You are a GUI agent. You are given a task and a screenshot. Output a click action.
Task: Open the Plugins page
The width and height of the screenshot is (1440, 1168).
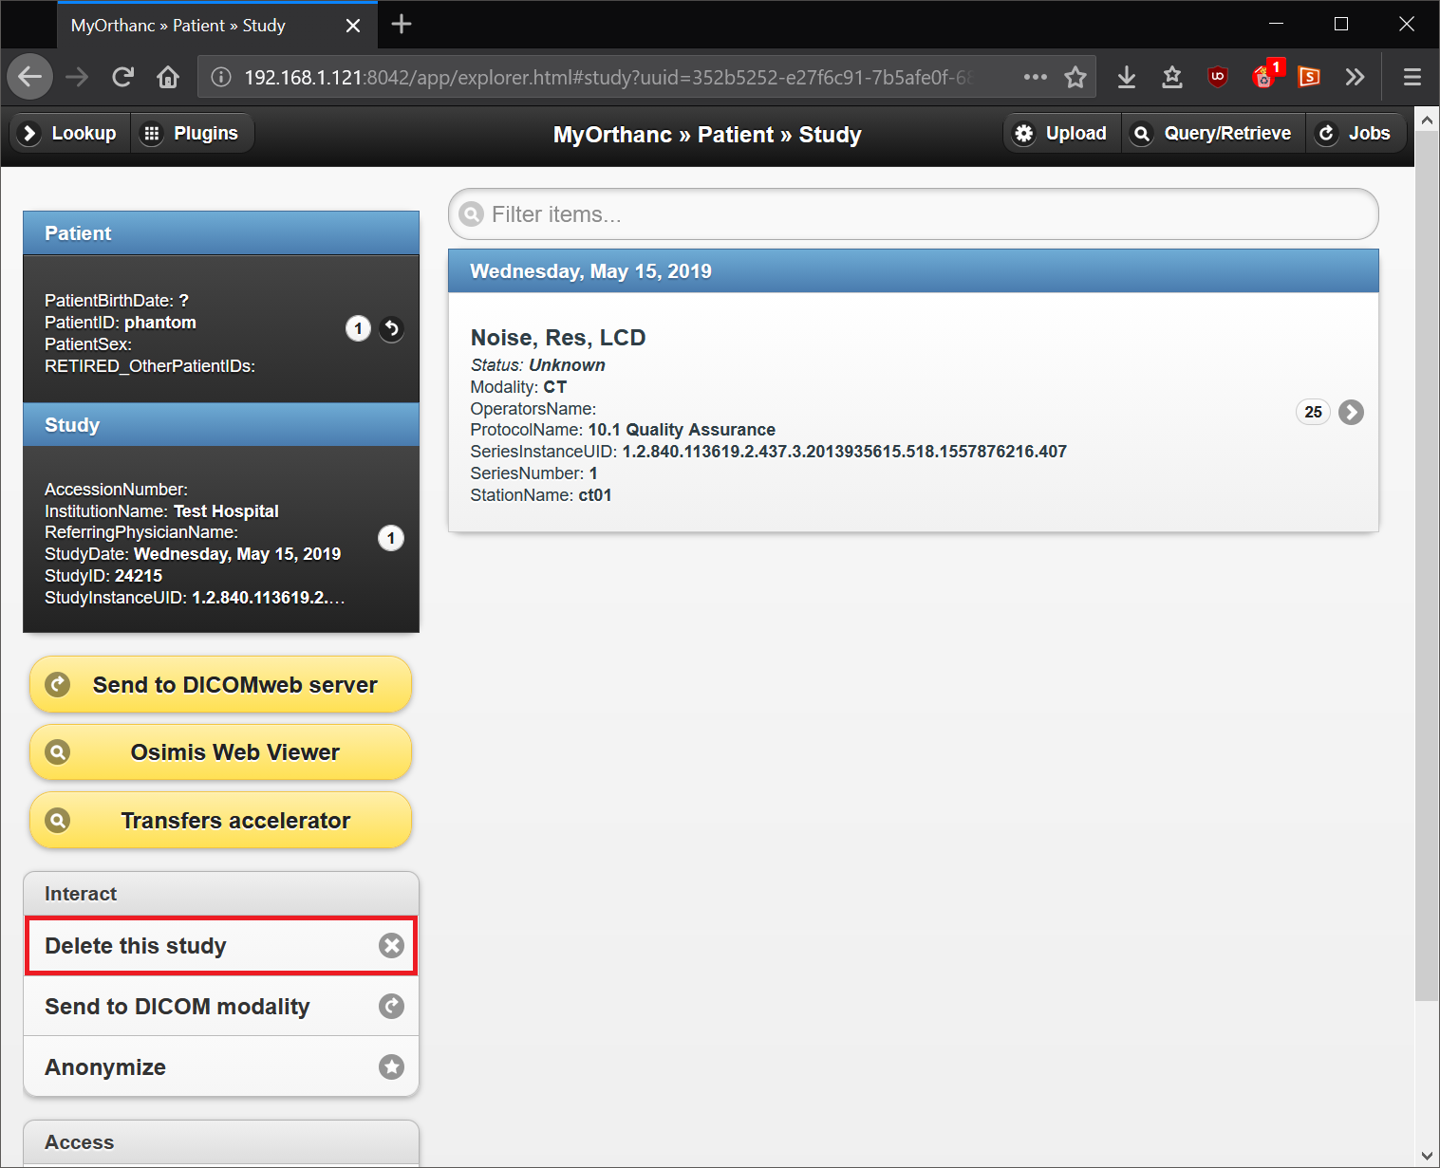click(x=192, y=133)
